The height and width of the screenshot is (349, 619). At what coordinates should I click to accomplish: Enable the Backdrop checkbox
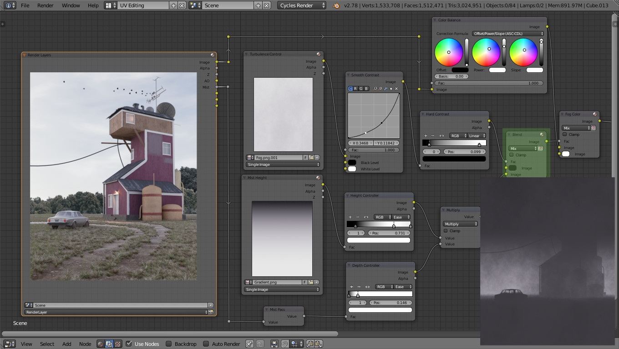169,344
